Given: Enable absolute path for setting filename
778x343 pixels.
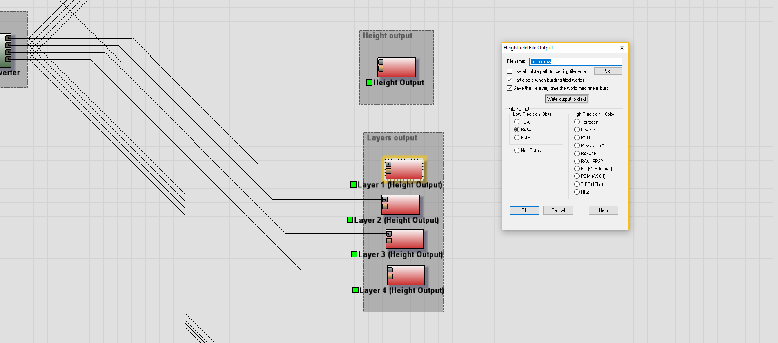Looking at the screenshot, I should point(510,71).
